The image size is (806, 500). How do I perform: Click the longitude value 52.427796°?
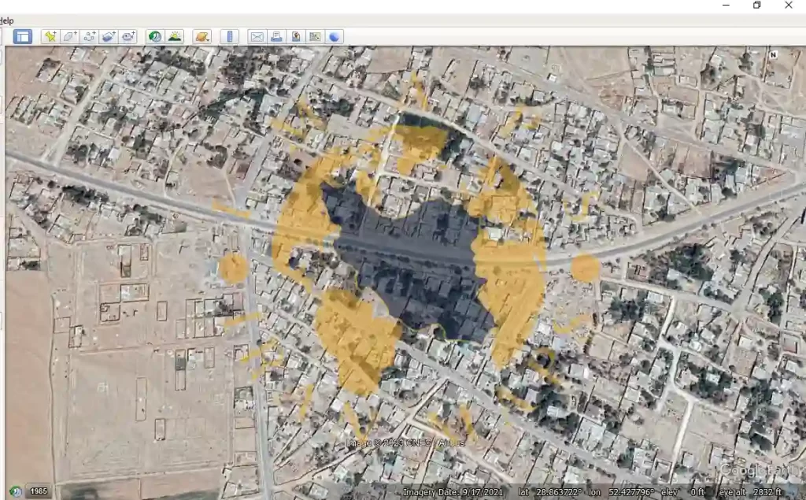point(631,492)
